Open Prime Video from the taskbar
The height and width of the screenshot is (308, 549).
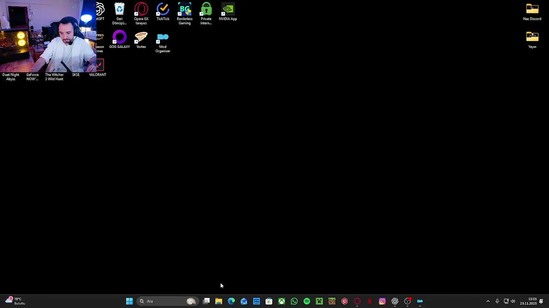click(x=256, y=301)
